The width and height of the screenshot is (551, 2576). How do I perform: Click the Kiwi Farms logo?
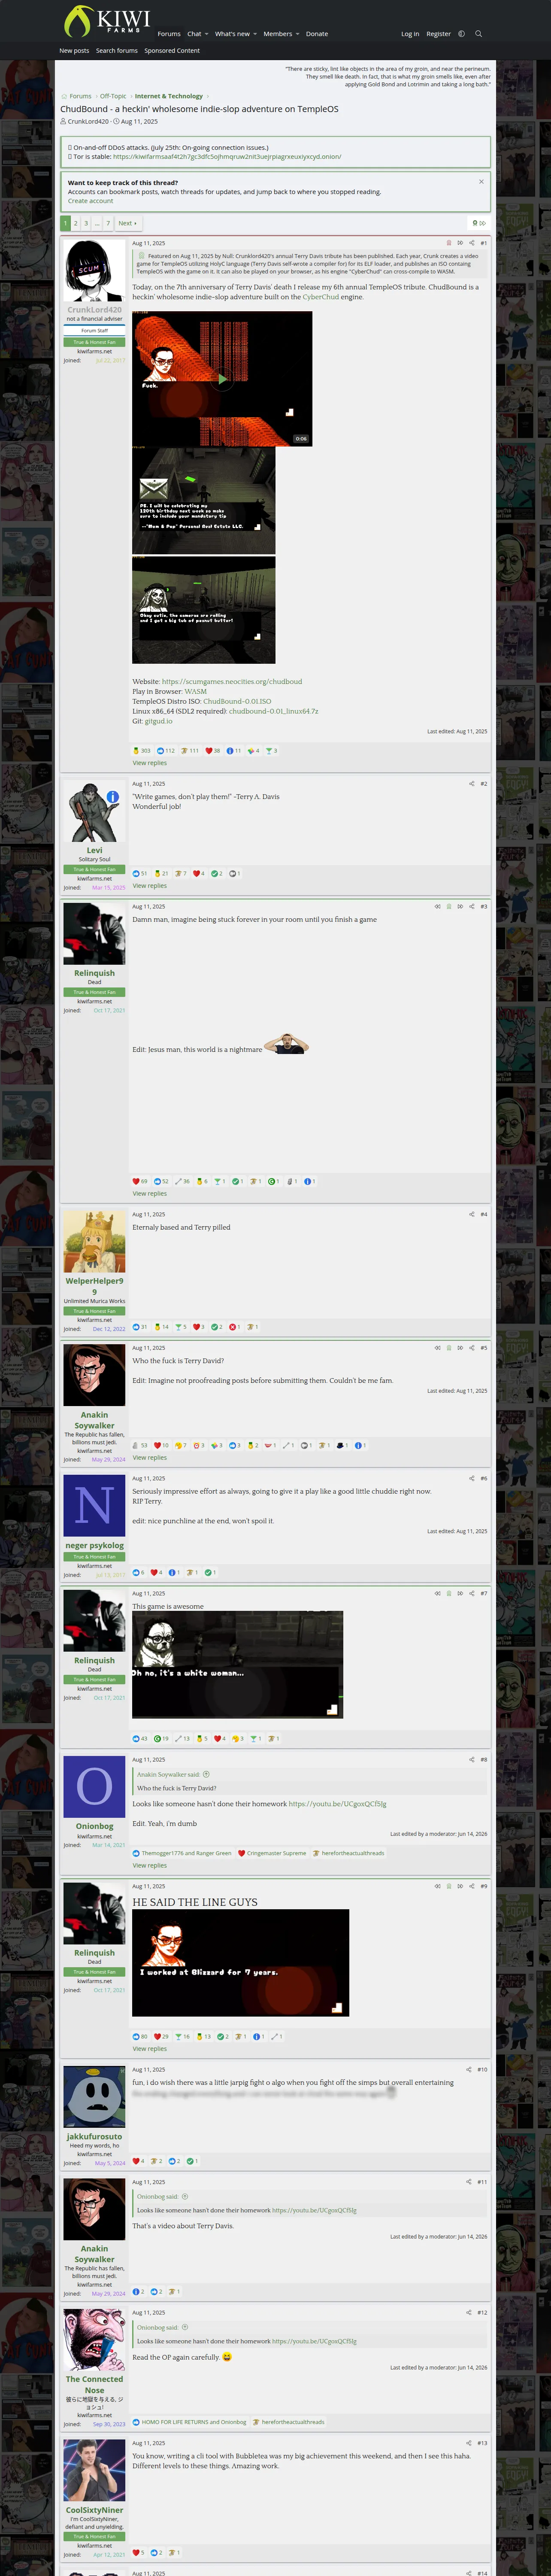(107, 20)
